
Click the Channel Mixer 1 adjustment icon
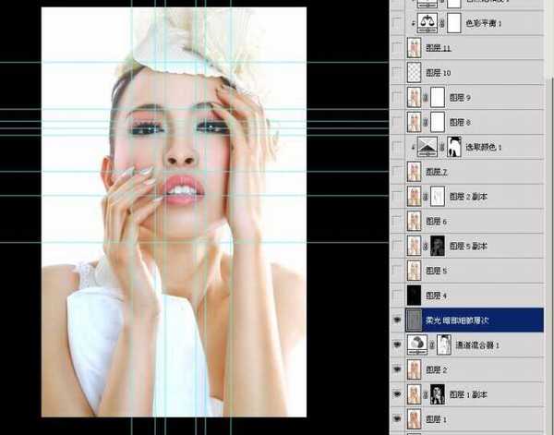pyautogui.click(x=415, y=344)
